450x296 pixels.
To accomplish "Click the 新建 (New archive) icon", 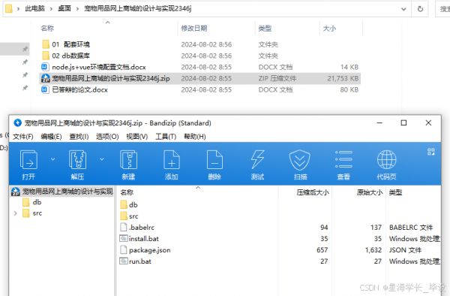I will coord(128,160).
